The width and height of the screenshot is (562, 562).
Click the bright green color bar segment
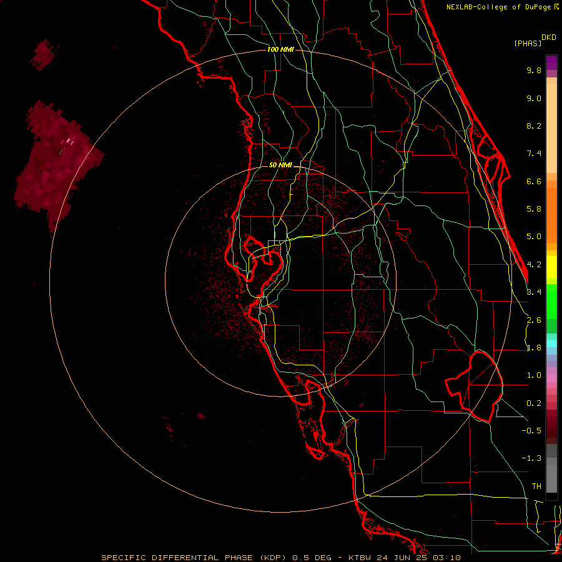pos(551,301)
